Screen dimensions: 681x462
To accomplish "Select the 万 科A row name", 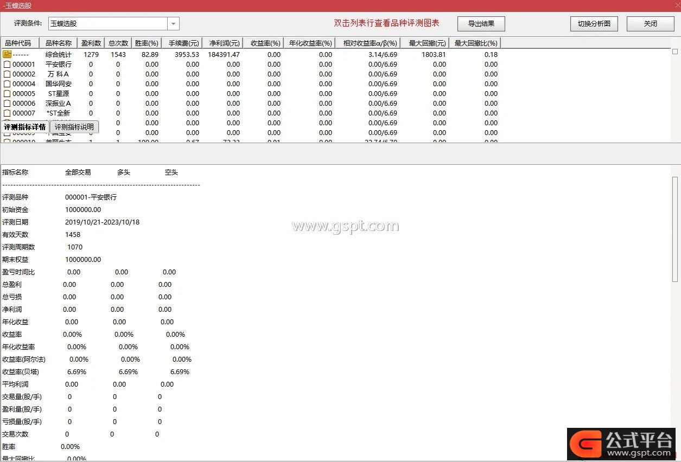I will [58, 74].
